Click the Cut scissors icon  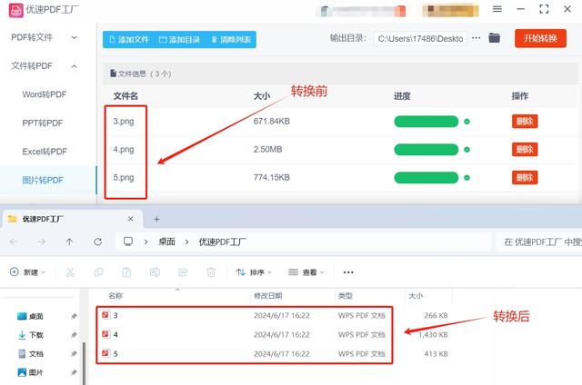[70, 272]
